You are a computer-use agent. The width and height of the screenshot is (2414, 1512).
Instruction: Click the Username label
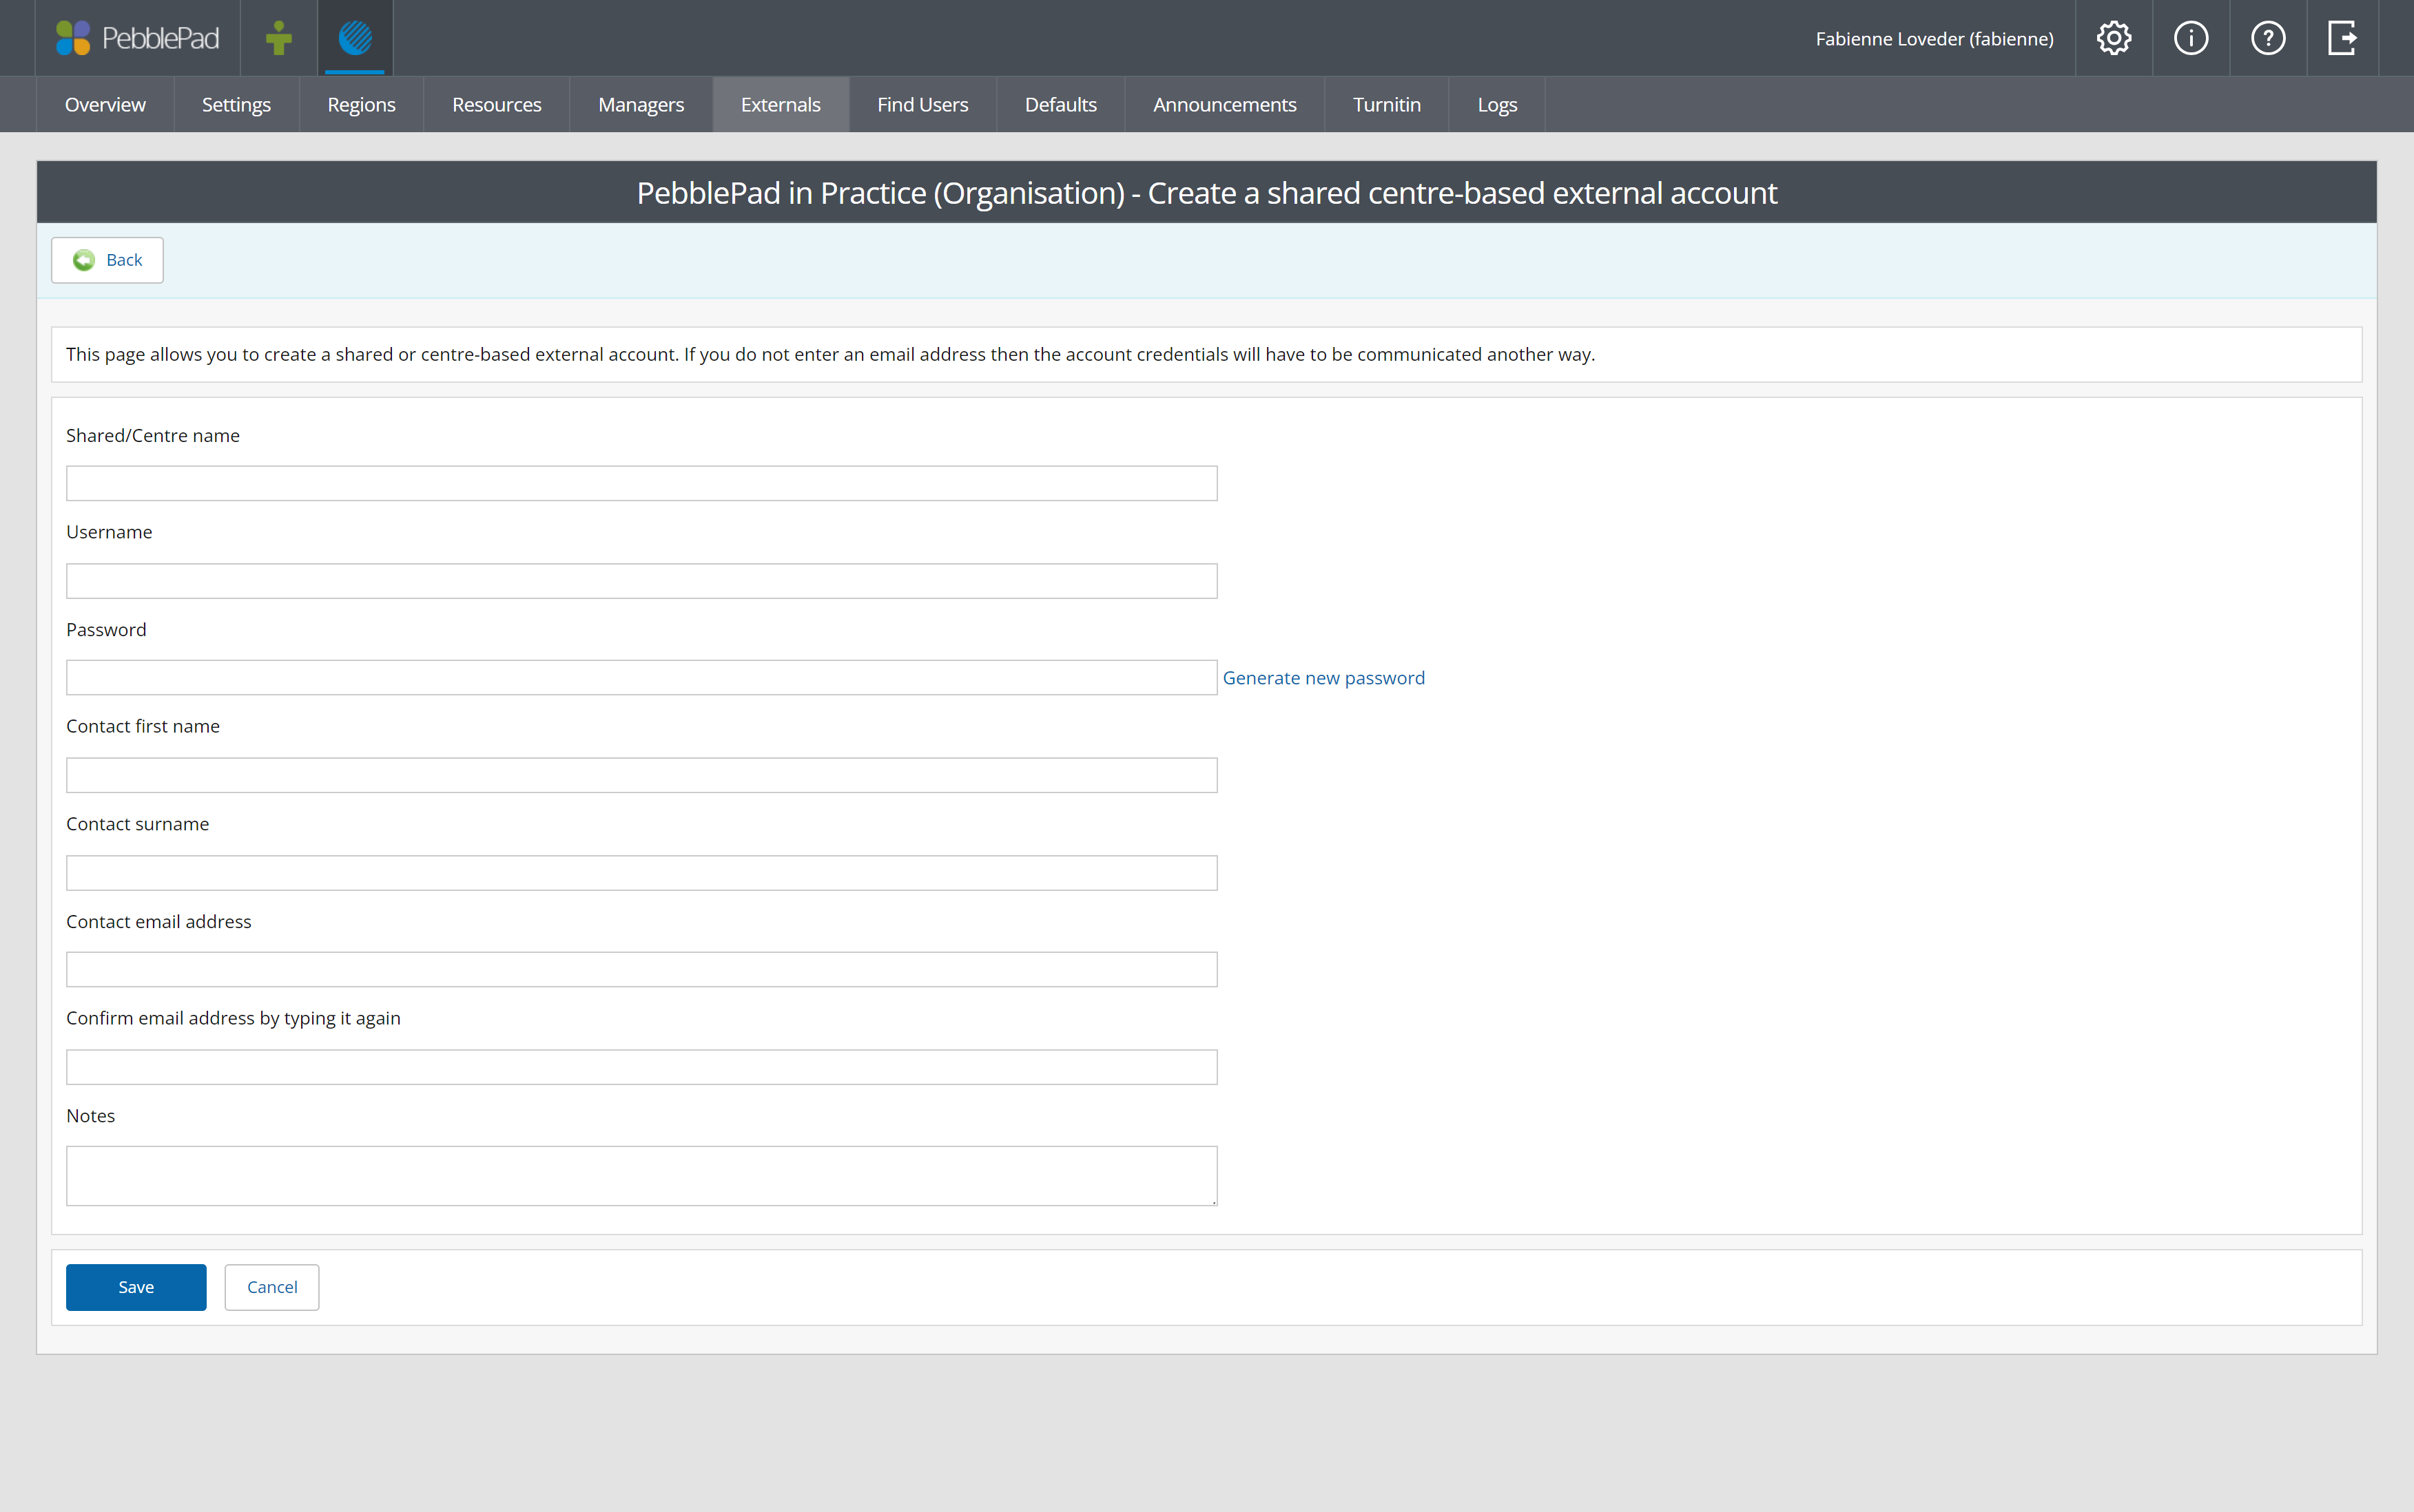(x=109, y=532)
